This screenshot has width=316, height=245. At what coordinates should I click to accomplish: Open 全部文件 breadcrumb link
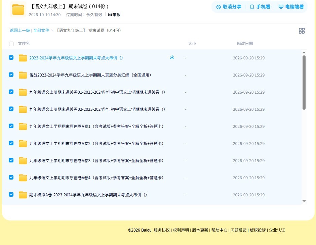[41, 31]
